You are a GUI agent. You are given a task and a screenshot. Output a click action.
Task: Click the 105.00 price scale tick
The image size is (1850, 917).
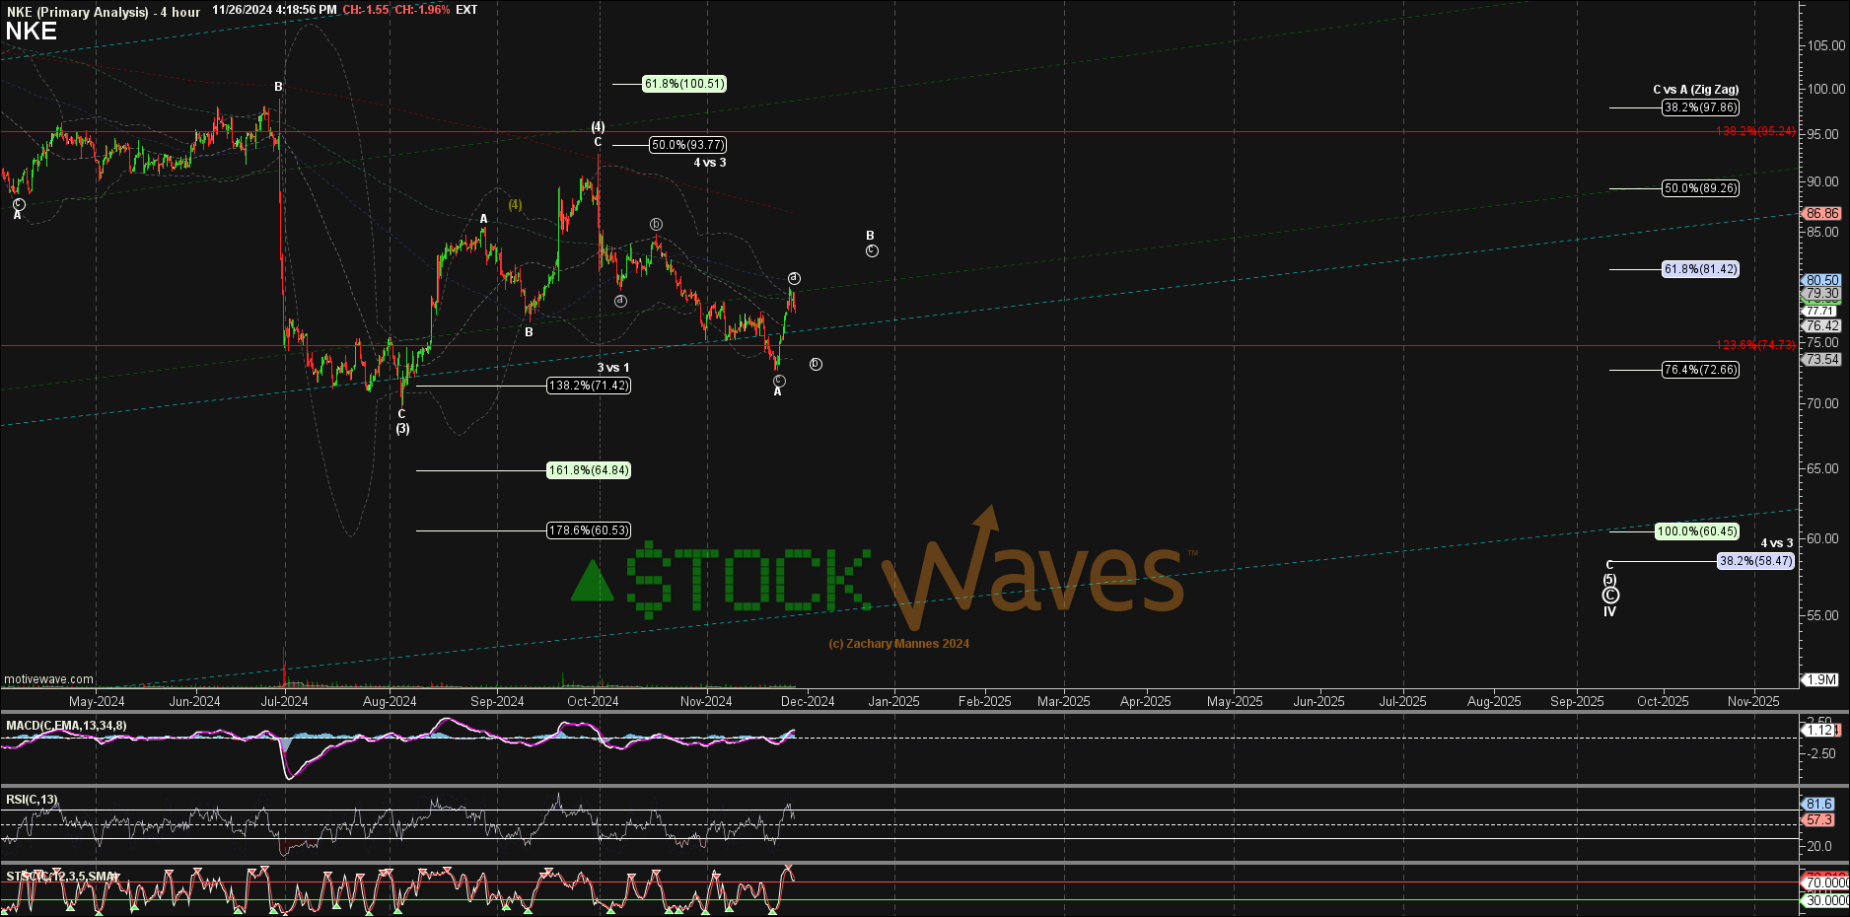[x=1825, y=45]
